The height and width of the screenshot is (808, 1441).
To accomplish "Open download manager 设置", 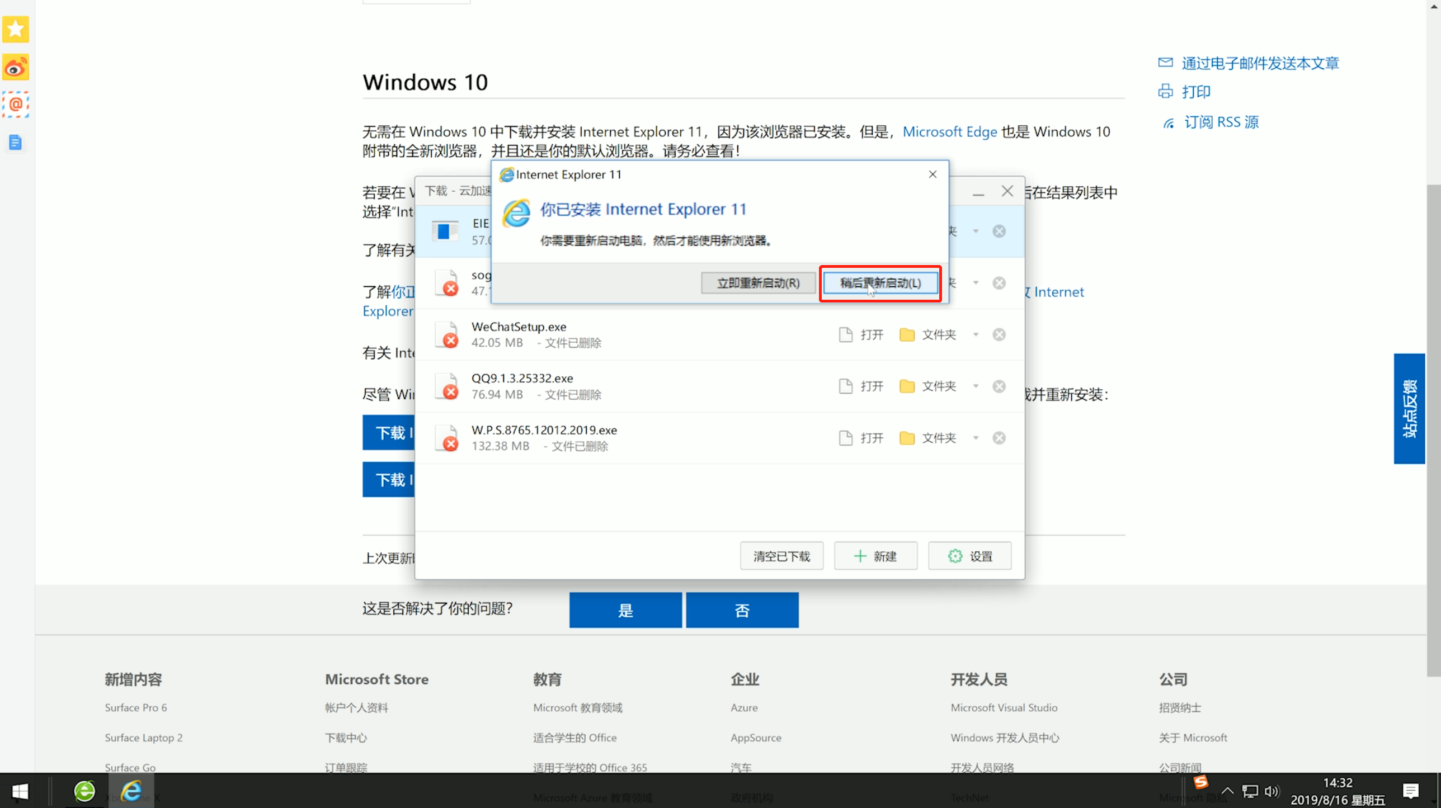I will (x=969, y=556).
